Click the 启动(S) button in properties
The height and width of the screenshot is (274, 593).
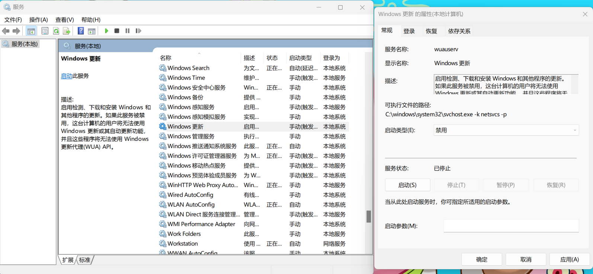click(407, 185)
